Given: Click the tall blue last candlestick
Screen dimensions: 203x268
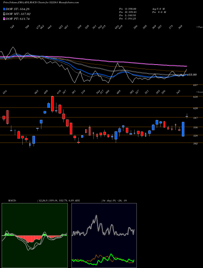Looking at the screenshot, I should pos(183,129).
